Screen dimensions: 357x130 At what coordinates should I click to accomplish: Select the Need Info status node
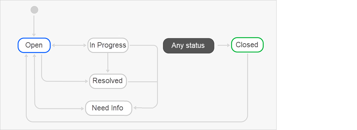(x=109, y=108)
